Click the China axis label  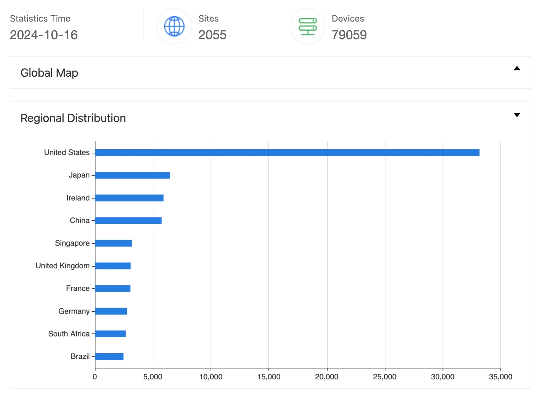point(80,220)
